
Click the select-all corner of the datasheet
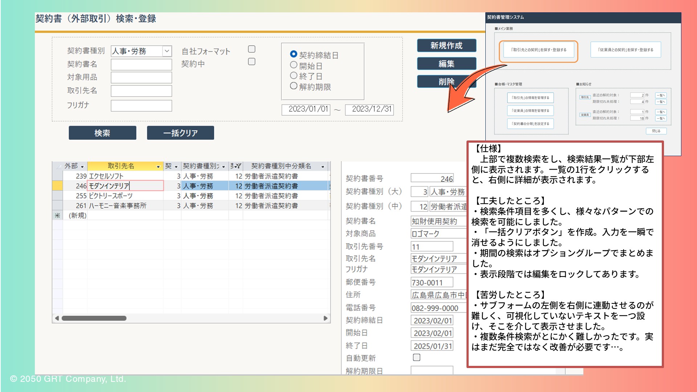pos(57,166)
